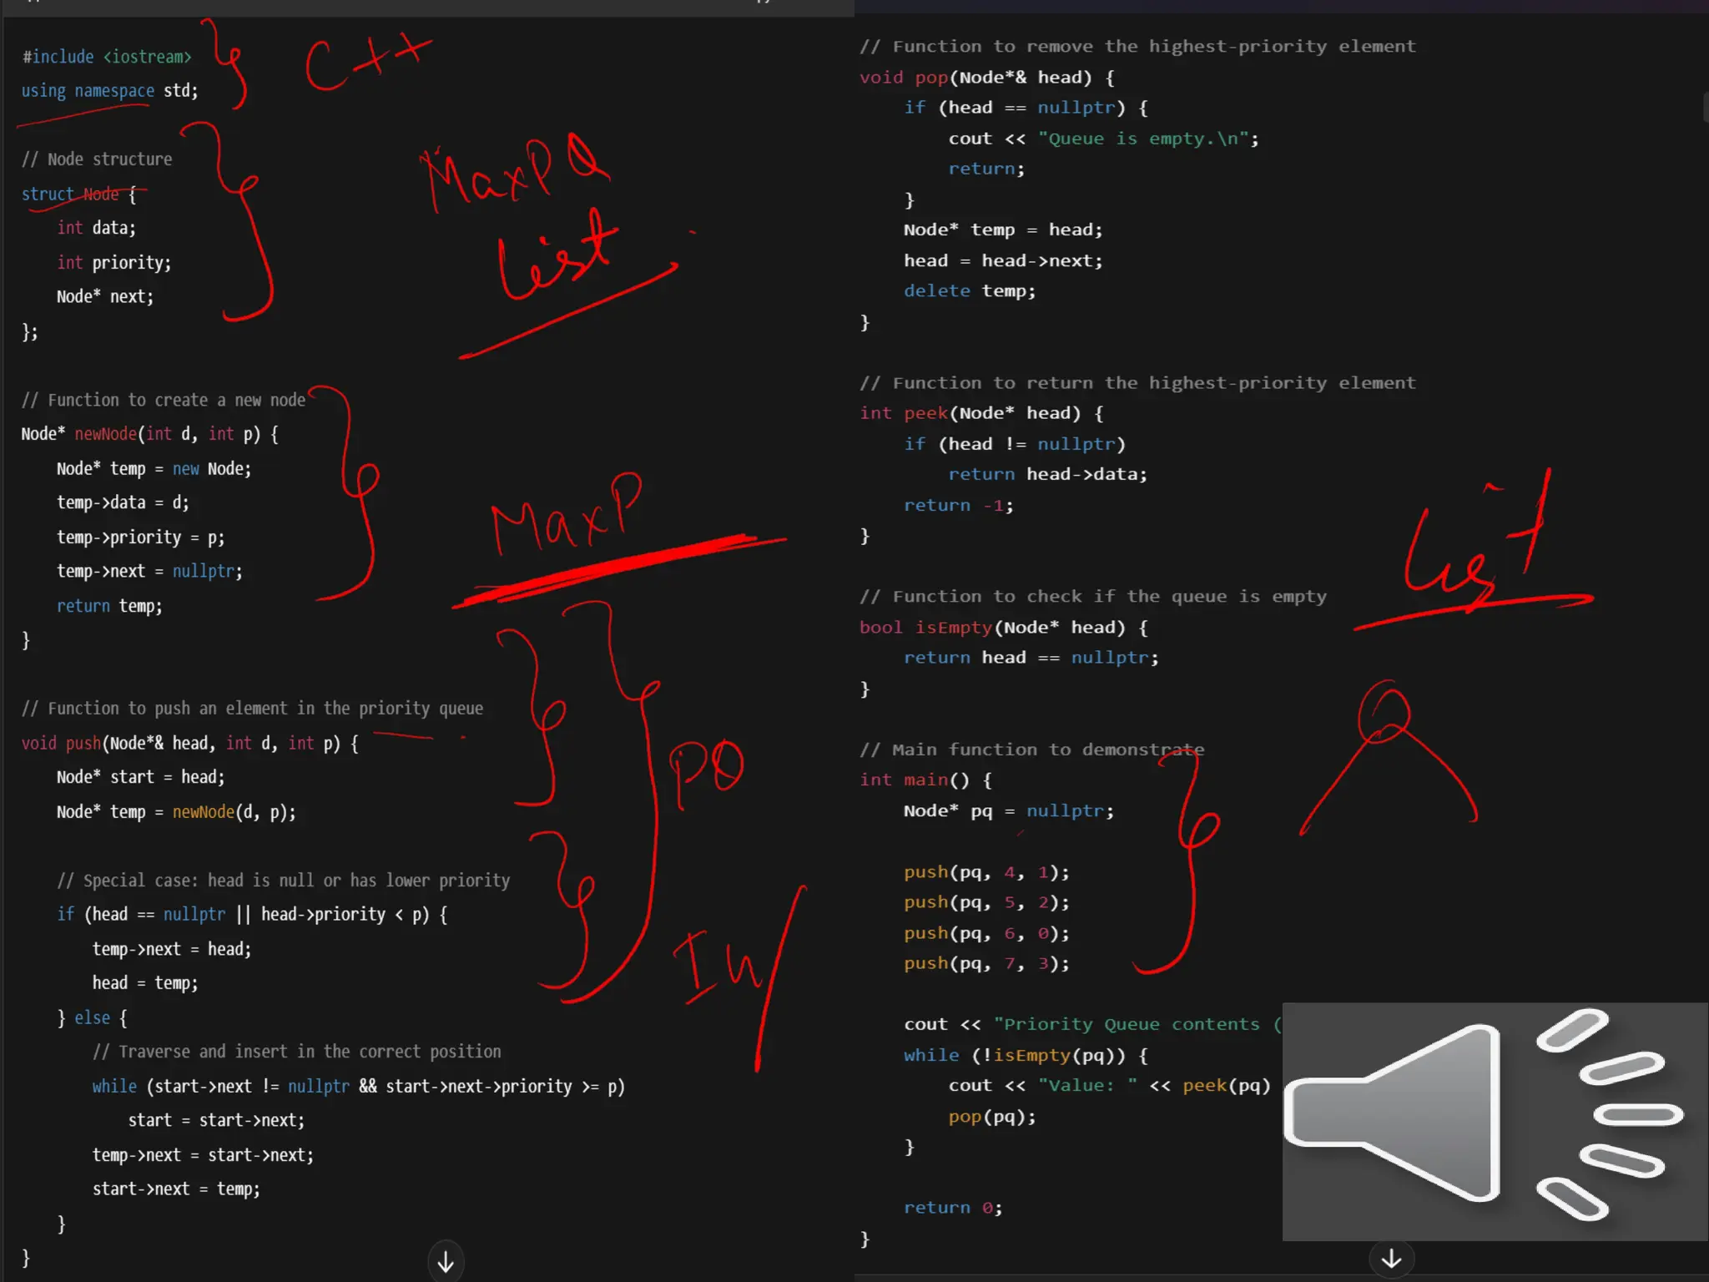Screen dimensions: 1709x1282
Task: Select the '// Function to check if the queue is empty' comment
Action: 1094,597
